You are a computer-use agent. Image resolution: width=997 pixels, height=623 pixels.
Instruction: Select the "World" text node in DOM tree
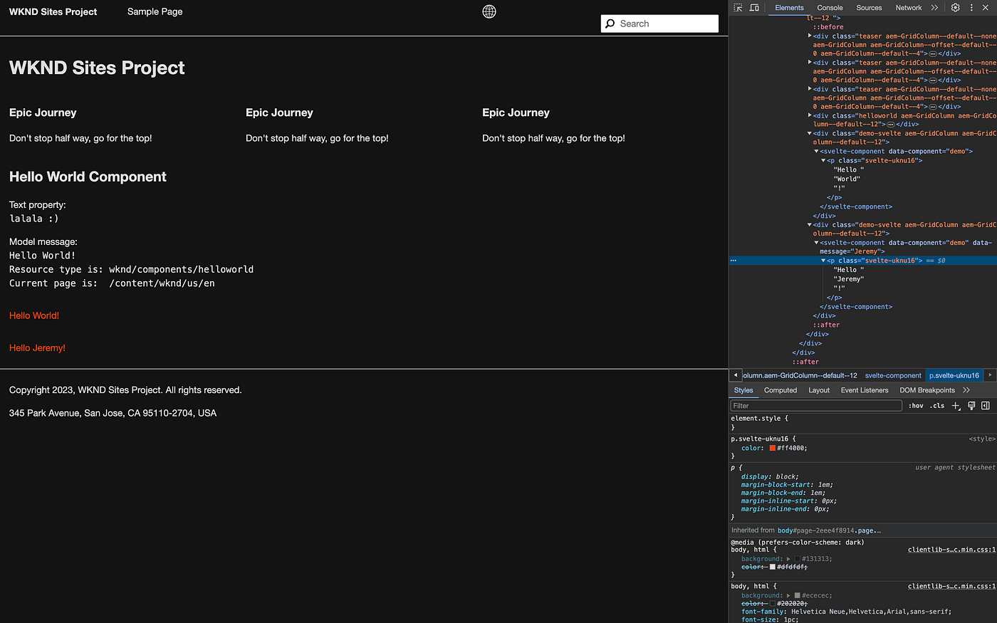tap(847, 179)
